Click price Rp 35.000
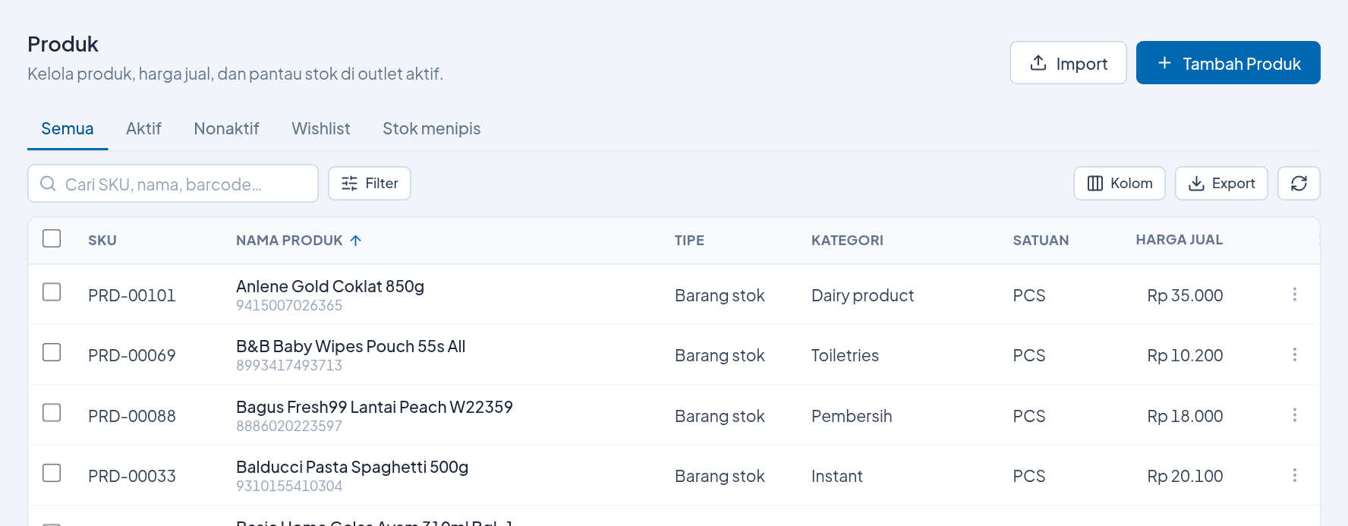This screenshot has width=1348, height=526. tap(1185, 295)
